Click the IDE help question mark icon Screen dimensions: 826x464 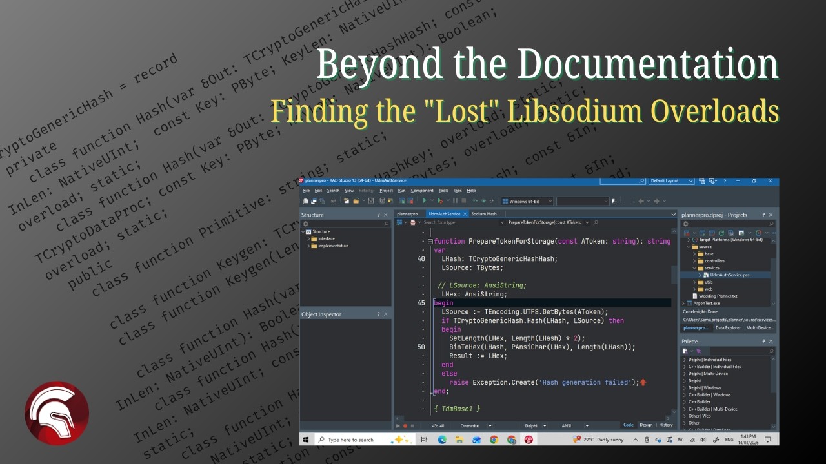coord(725,181)
